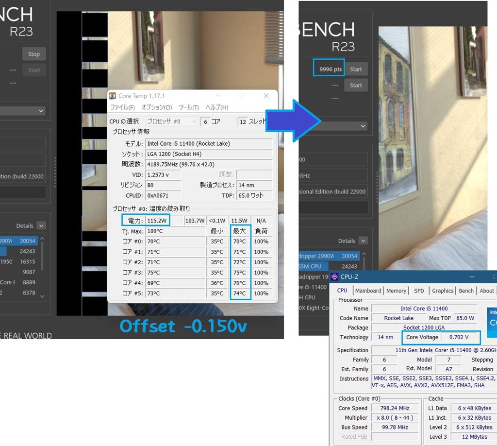This screenshot has height=446, width=497.
Task: Click the 9996 pts score value
Action: [x=330, y=69]
